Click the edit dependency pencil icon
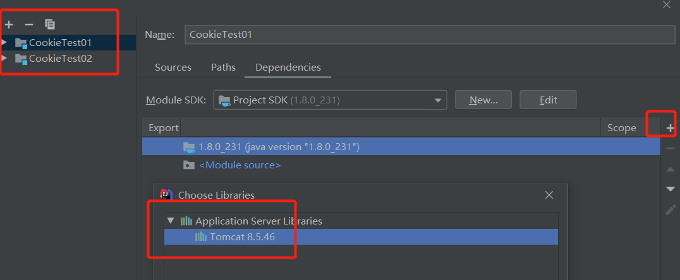680x280 pixels. click(671, 210)
